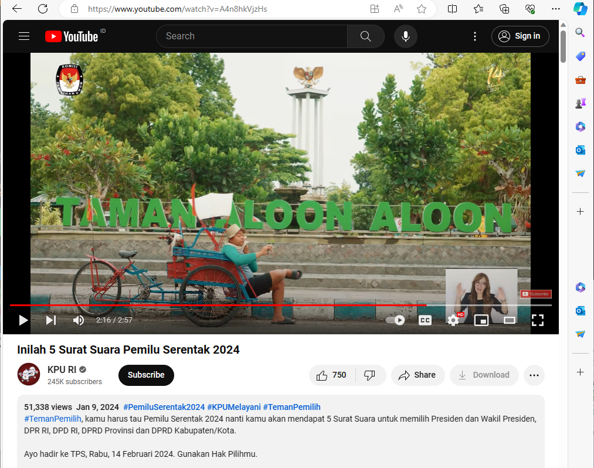Toggle closed captions CC button
Viewport: 594px width, 468px height.
[425, 320]
